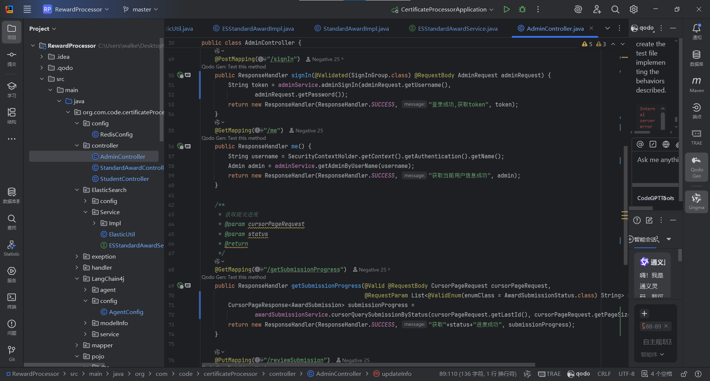Toggle the file read-only lock icon

684,374
